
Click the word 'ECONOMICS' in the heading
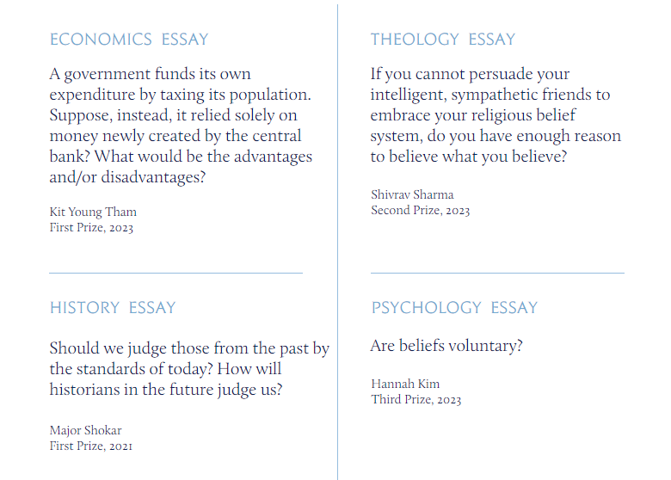[x=101, y=40]
